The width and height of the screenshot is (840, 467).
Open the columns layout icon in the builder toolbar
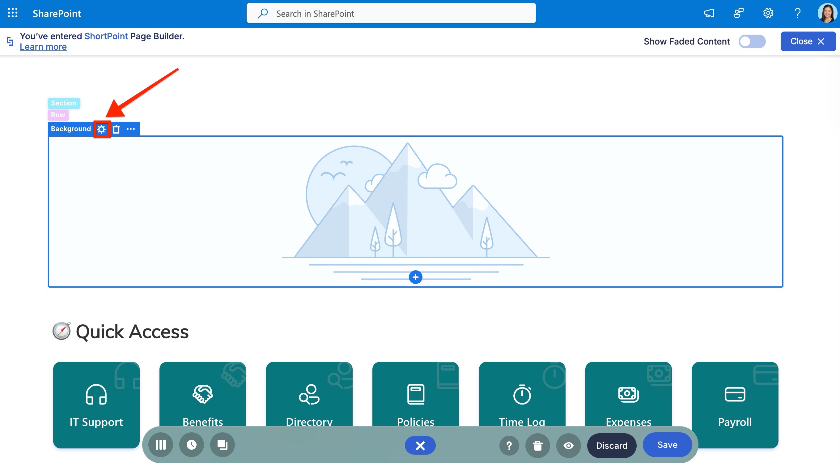[160, 444]
